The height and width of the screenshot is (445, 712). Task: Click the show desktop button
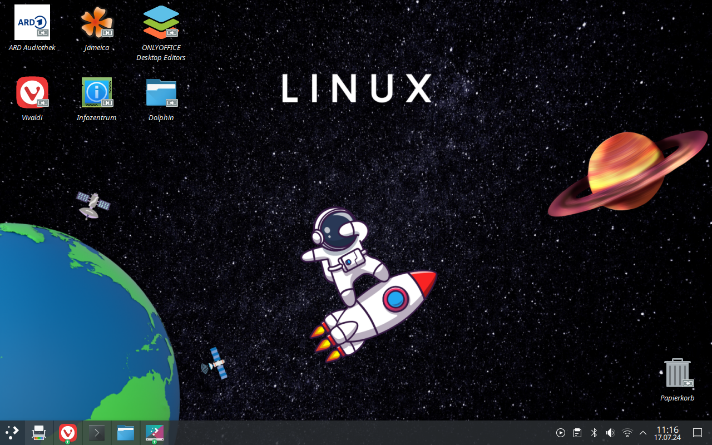pos(698,433)
